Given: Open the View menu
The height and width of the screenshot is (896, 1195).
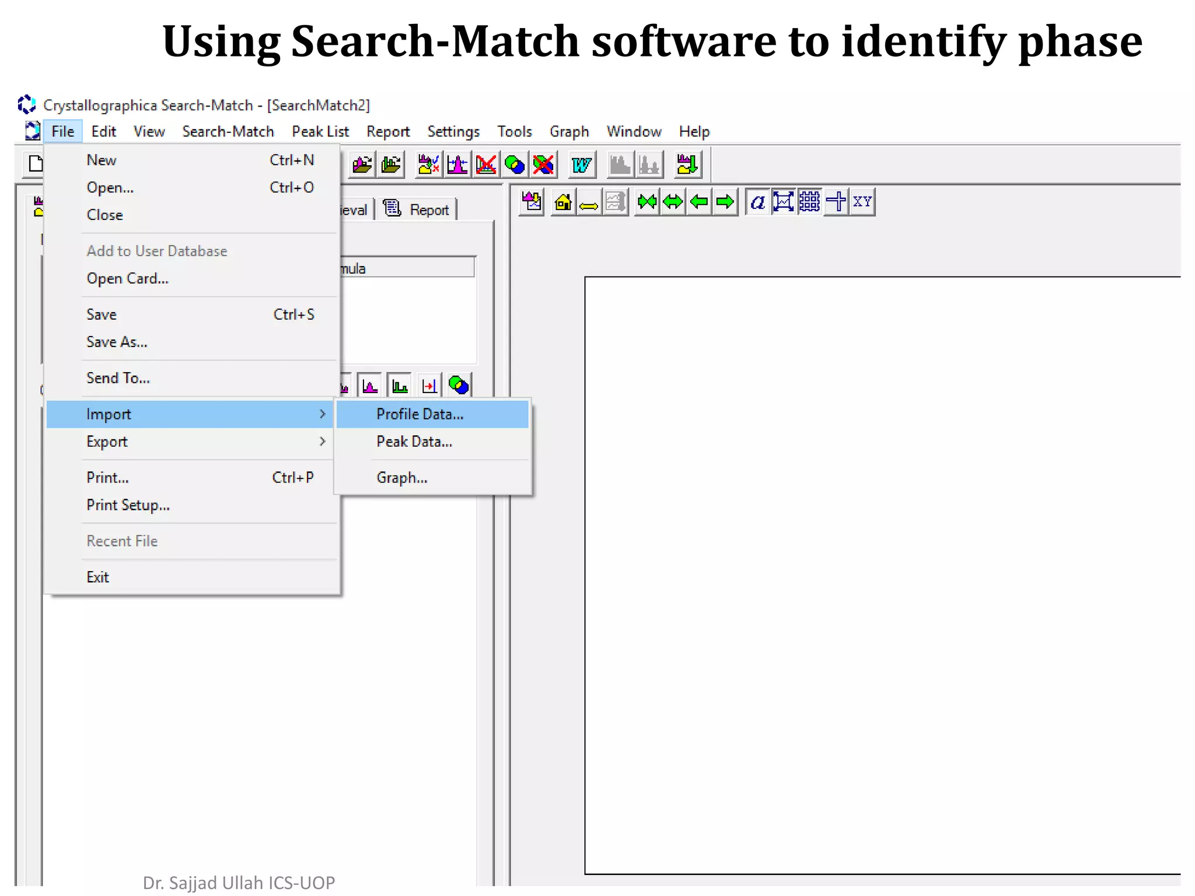Looking at the screenshot, I should 149,131.
